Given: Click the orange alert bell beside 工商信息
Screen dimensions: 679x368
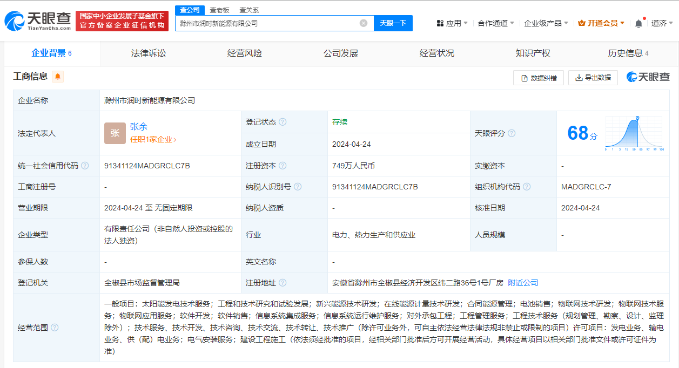Looking at the screenshot, I should coord(58,77).
